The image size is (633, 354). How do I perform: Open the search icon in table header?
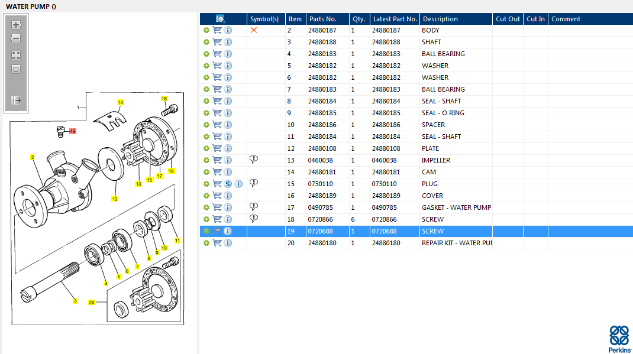coord(221,19)
